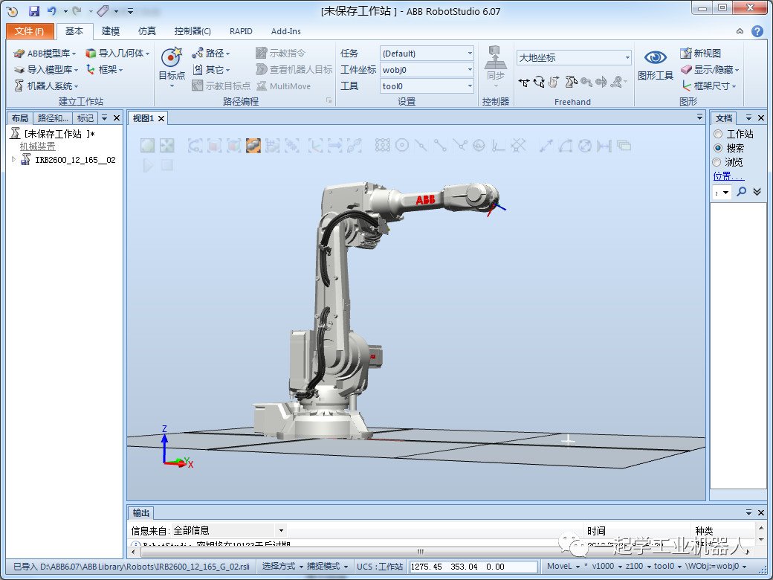Click the 位置... link
The height and width of the screenshot is (580, 773).
(x=728, y=175)
